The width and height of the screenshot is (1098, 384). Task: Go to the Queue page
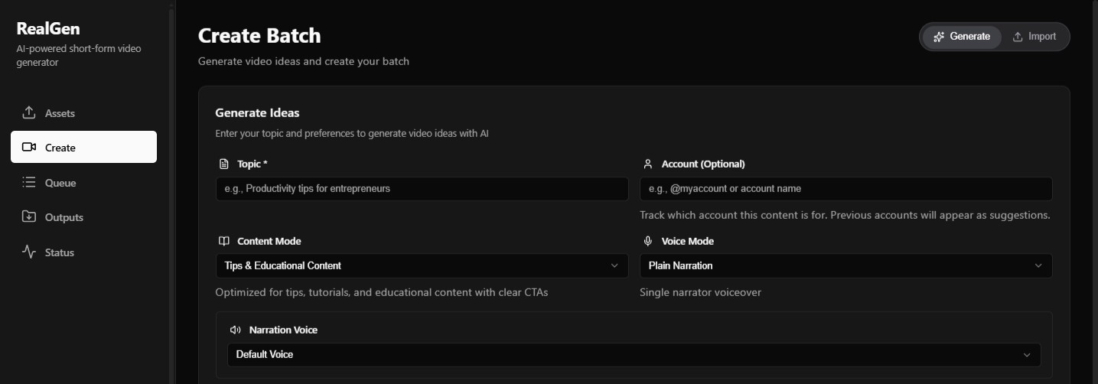point(83,182)
